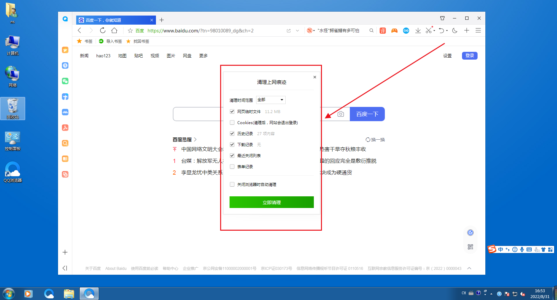Open the sidebar blue wave-mark icon
This screenshot has width=557, height=300.
(65, 112)
